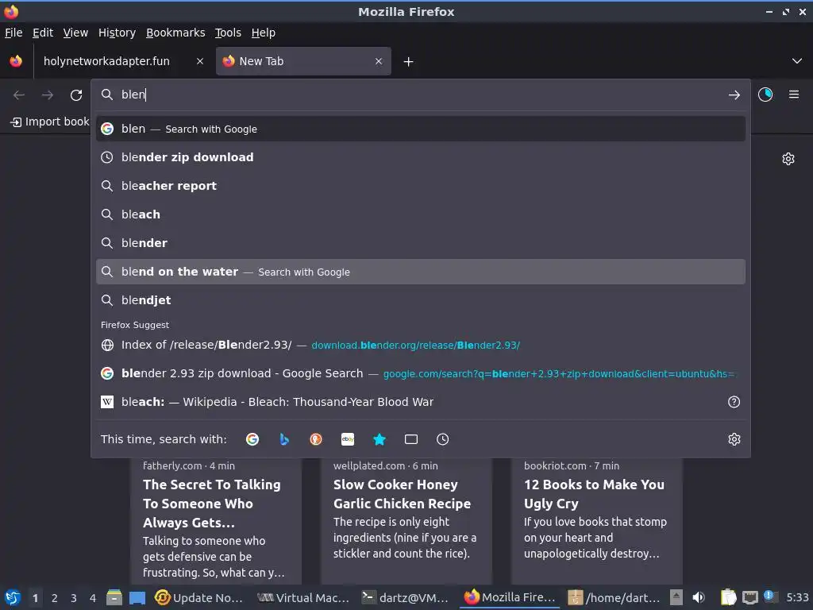Click the help icon on Wikipedia suggestion
Image resolution: width=813 pixels, height=610 pixels.
click(734, 402)
